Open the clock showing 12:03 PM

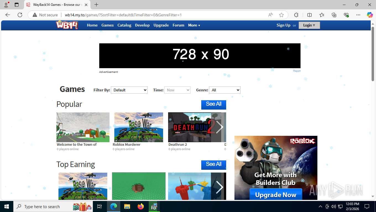tap(352, 206)
